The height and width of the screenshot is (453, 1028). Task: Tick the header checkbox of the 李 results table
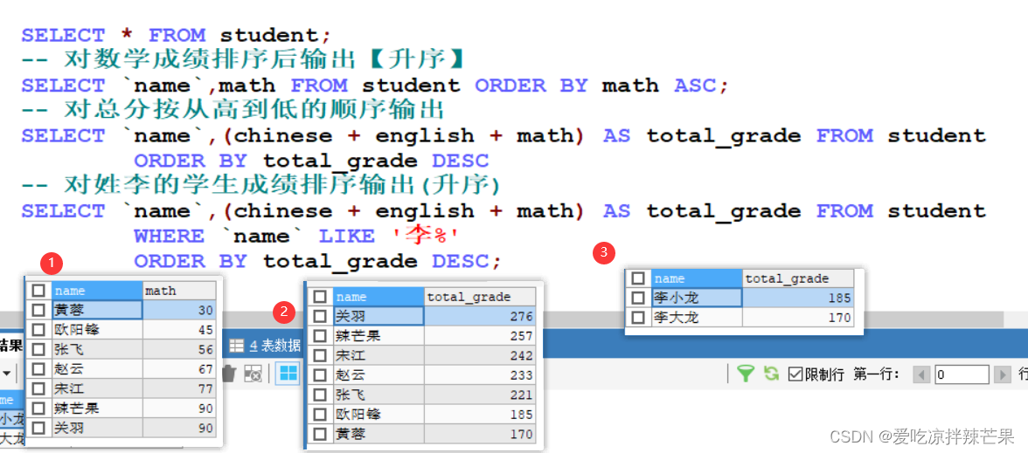coord(638,279)
